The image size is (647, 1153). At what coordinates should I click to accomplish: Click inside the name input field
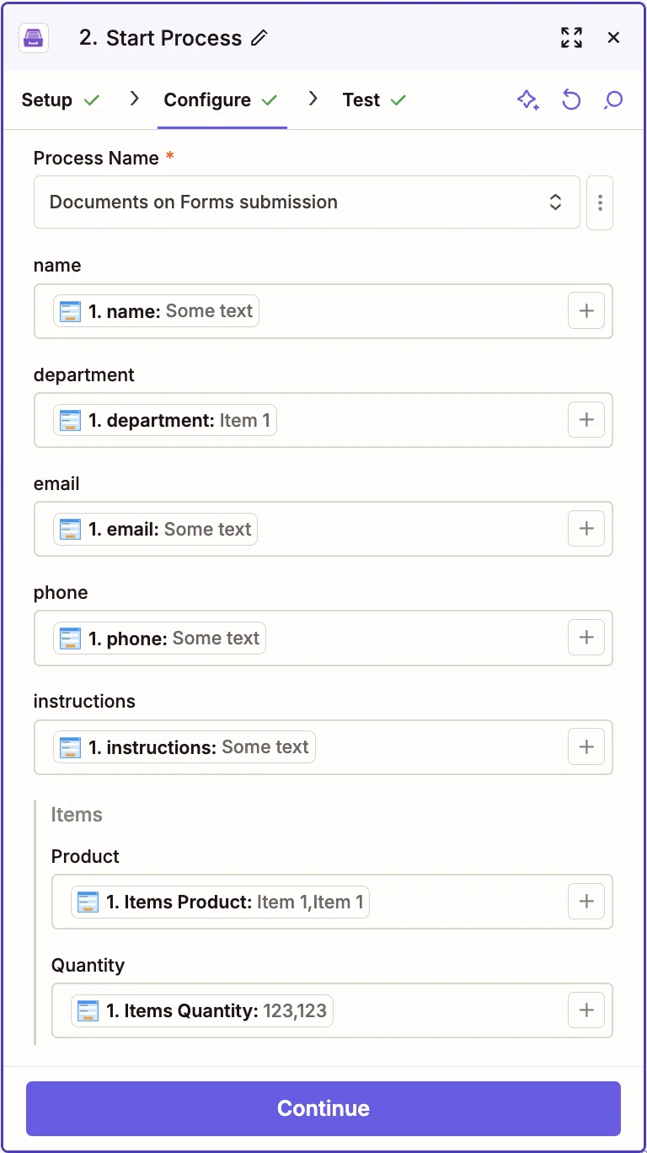323,311
